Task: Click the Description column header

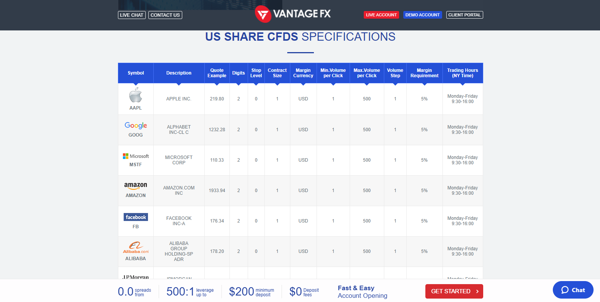Action: click(179, 73)
